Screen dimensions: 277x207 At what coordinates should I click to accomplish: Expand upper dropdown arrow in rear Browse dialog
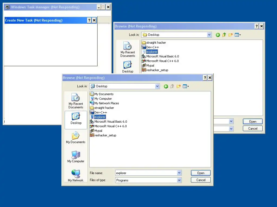pyautogui.click(x=231, y=121)
